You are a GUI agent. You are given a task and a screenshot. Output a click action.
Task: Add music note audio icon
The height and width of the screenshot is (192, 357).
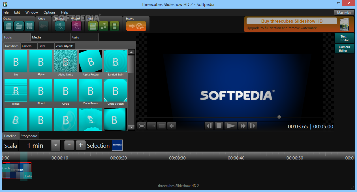[x=104, y=26]
